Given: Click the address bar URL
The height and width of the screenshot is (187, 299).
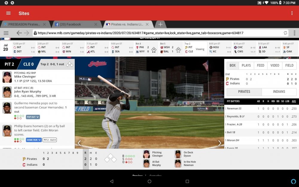Looking at the screenshot, I should click(x=141, y=33).
